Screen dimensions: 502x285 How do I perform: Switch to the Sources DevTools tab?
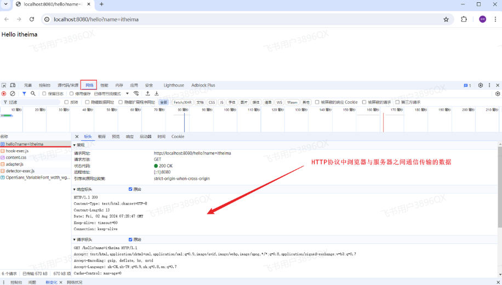pyautogui.click(x=68, y=85)
